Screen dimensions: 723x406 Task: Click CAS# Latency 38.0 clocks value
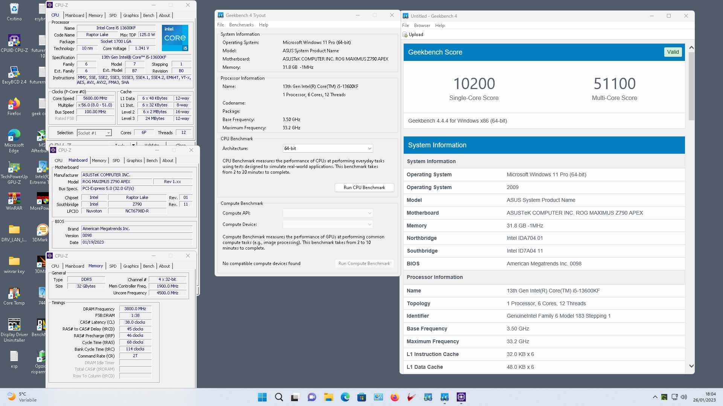(x=135, y=323)
